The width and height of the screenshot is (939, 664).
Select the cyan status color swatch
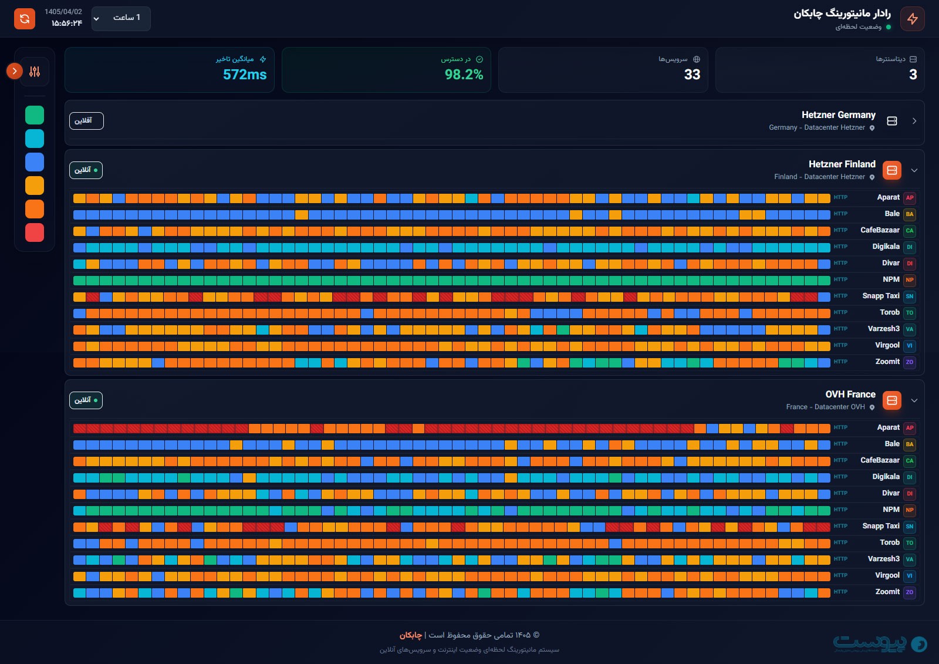[35, 139]
